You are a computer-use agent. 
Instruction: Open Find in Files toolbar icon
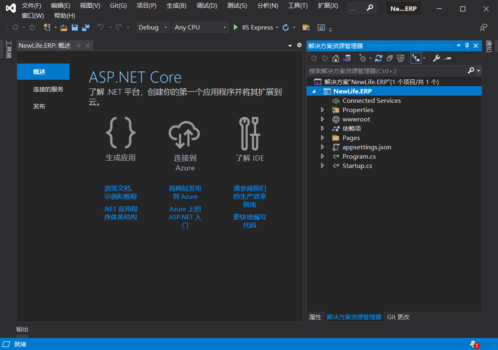tap(306, 28)
